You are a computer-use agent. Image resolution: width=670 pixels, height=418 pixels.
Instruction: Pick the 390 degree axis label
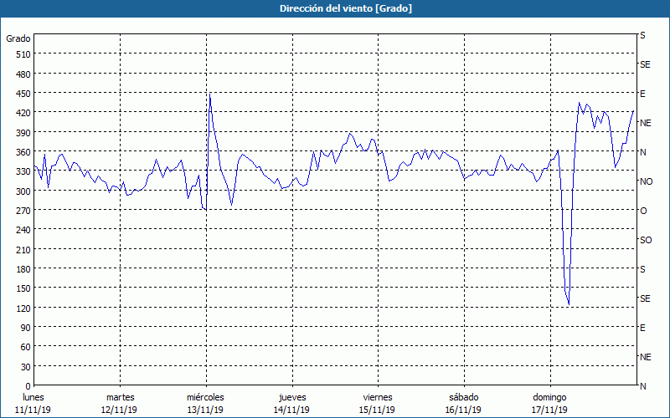[24, 133]
